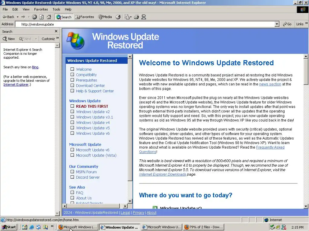Click the box icon beside Compatibility

[x=72, y=75]
